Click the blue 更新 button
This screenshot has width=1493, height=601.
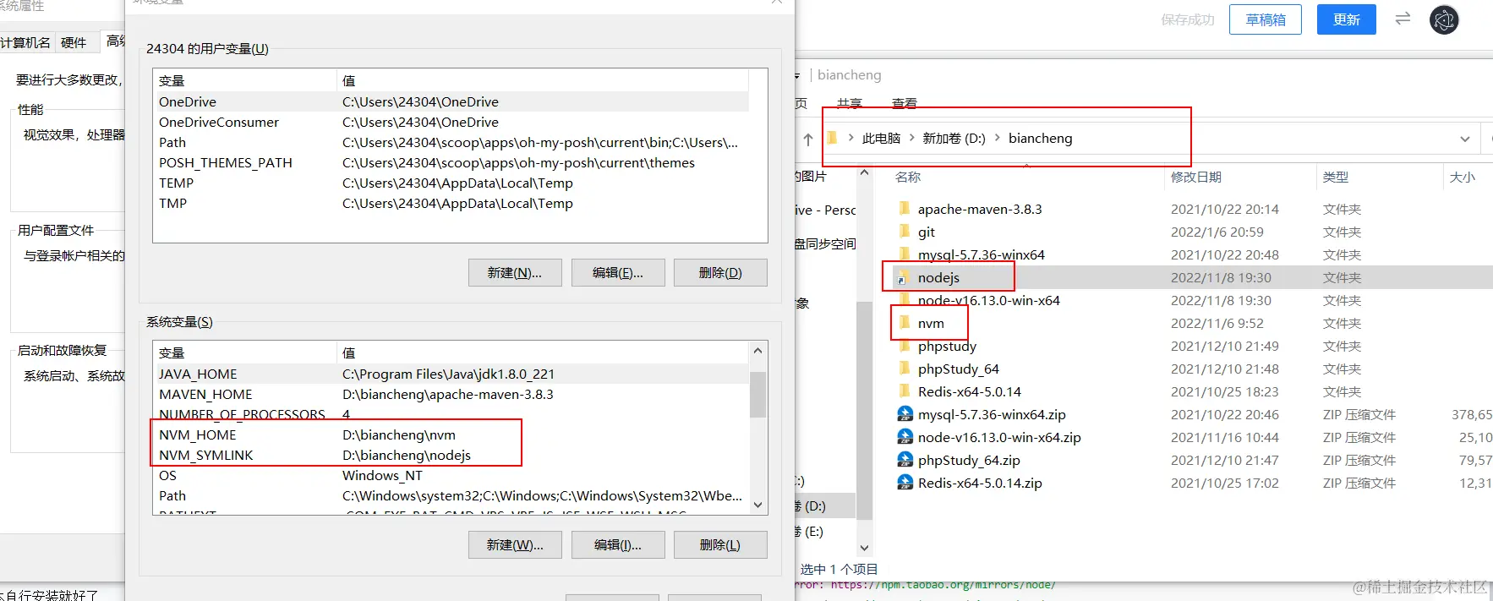(1347, 19)
